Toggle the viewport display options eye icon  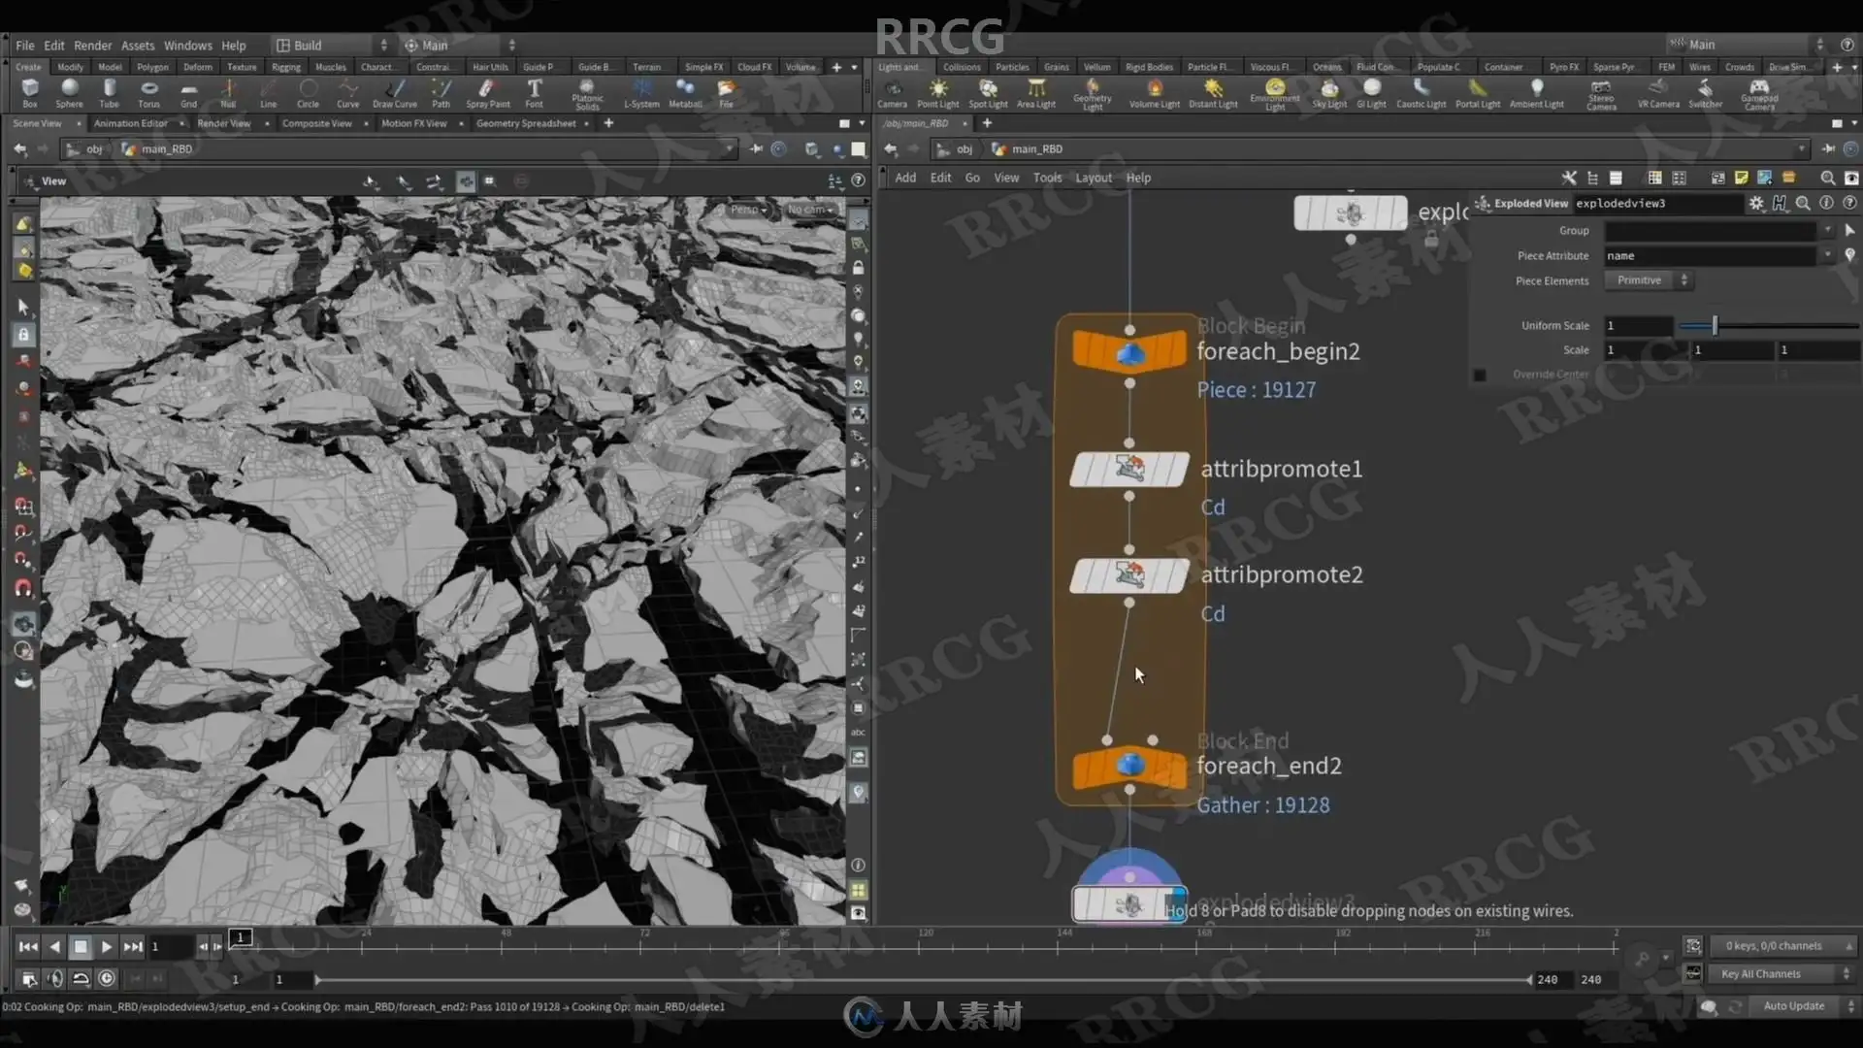click(859, 912)
